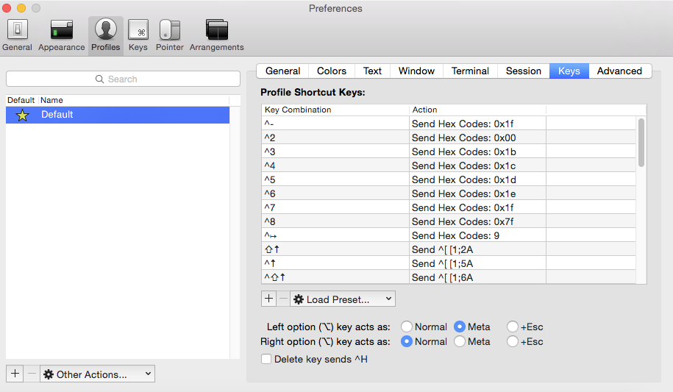This screenshot has width=673, height=392.
Task: Open the Advanced profile tab
Action: coord(619,71)
